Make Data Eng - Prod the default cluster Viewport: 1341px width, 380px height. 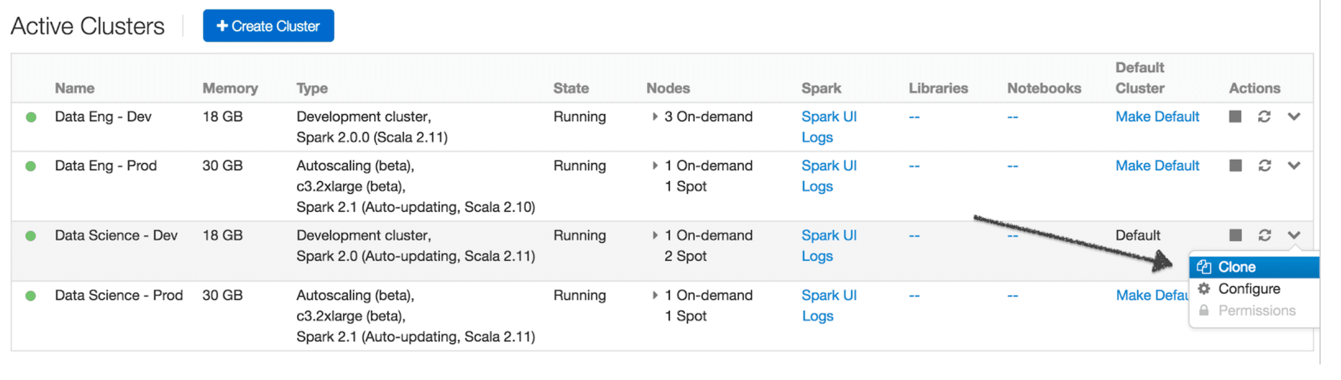(x=1157, y=165)
